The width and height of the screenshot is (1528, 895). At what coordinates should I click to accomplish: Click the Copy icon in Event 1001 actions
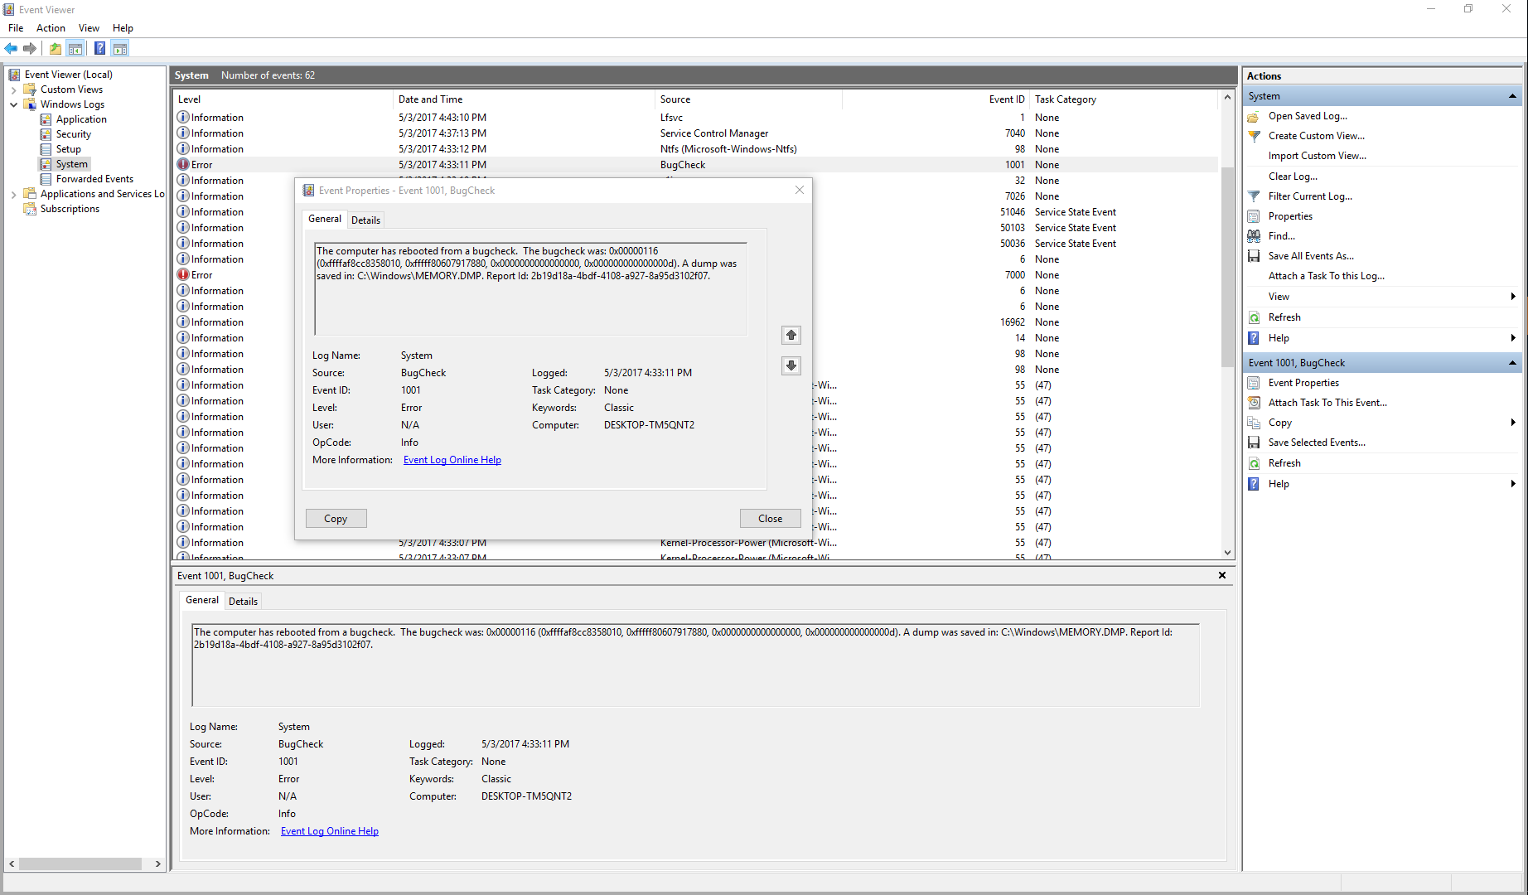tap(1254, 423)
